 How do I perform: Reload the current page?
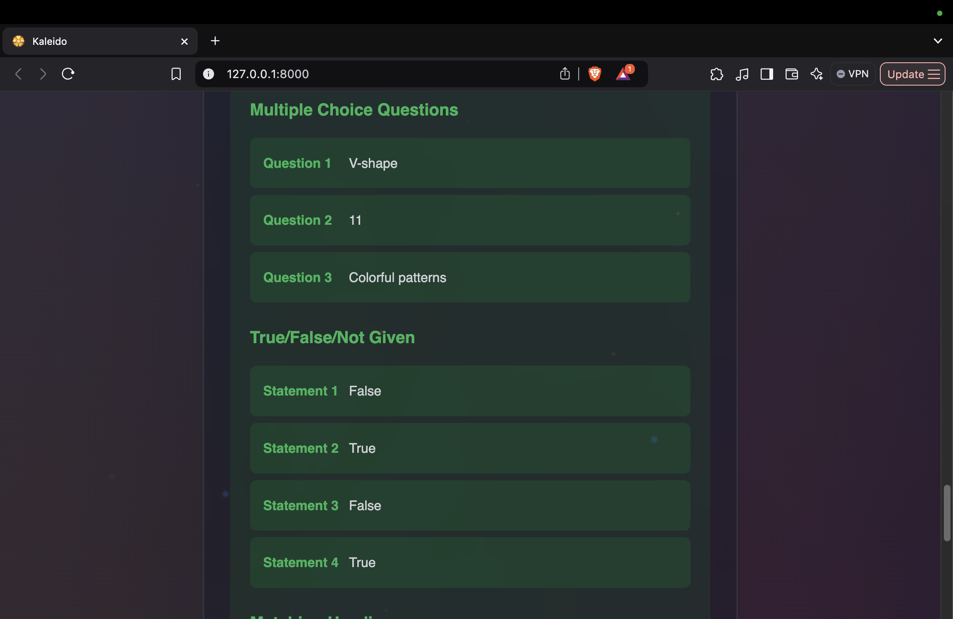(x=68, y=74)
